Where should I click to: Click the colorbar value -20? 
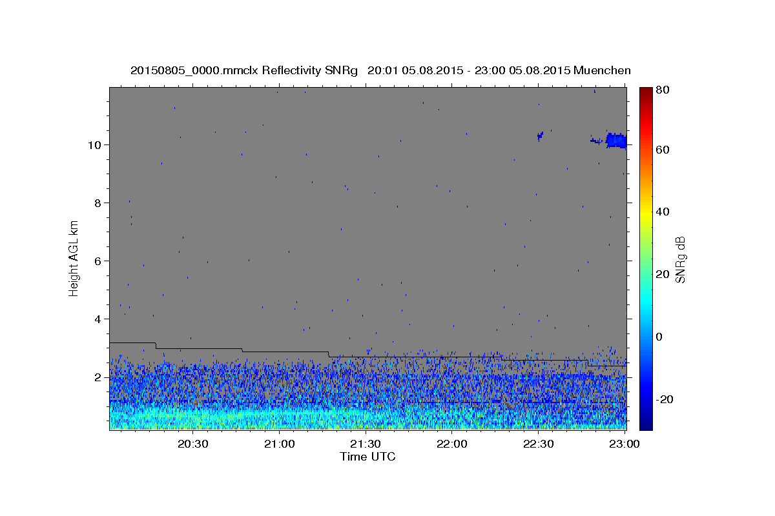pos(665,399)
